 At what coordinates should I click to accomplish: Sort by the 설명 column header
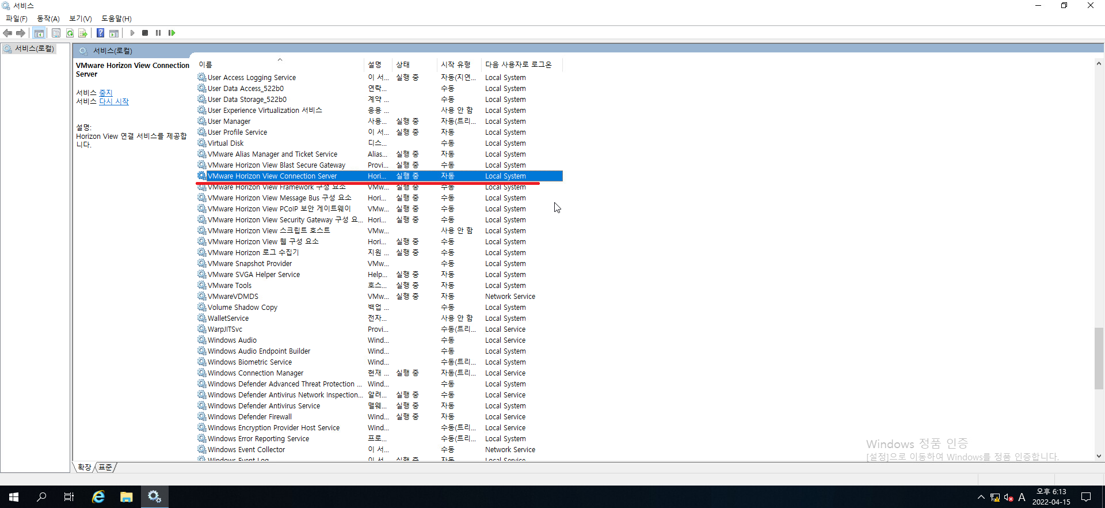pos(379,65)
